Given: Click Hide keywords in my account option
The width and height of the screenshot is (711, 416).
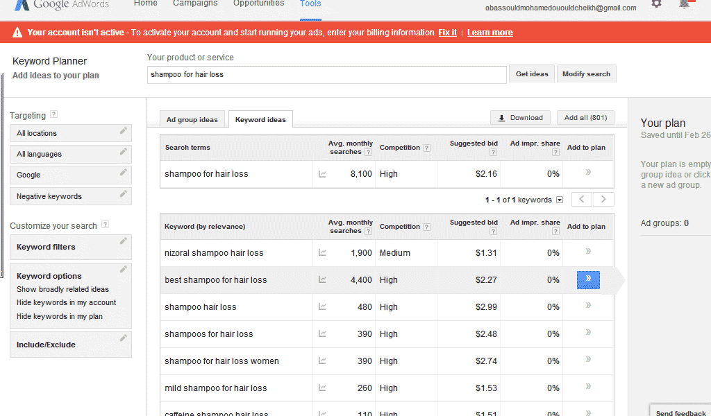Looking at the screenshot, I should click(66, 302).
